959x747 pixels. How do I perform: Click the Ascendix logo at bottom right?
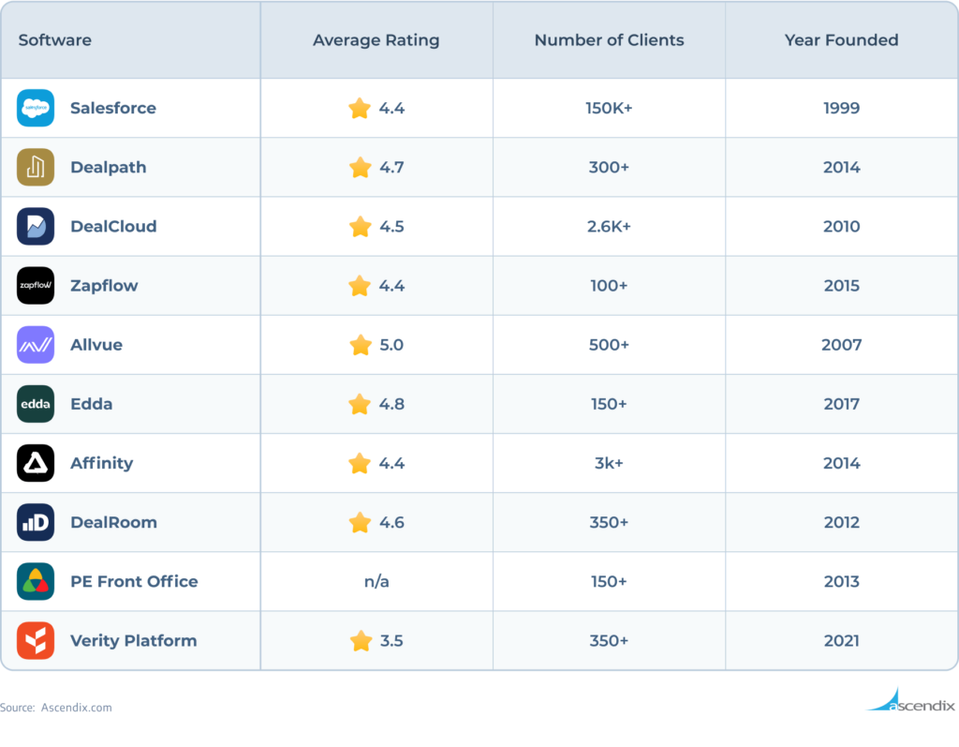[x=910, y=700]
